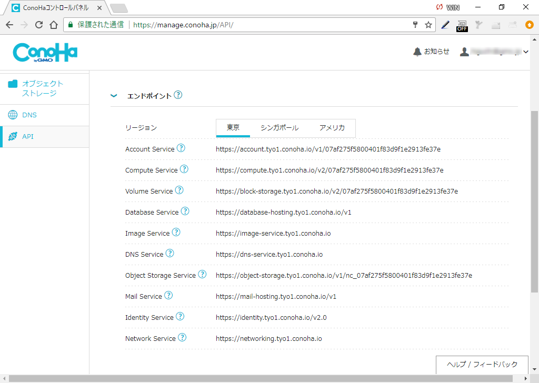Open a new browser tab

pos(119,8)
